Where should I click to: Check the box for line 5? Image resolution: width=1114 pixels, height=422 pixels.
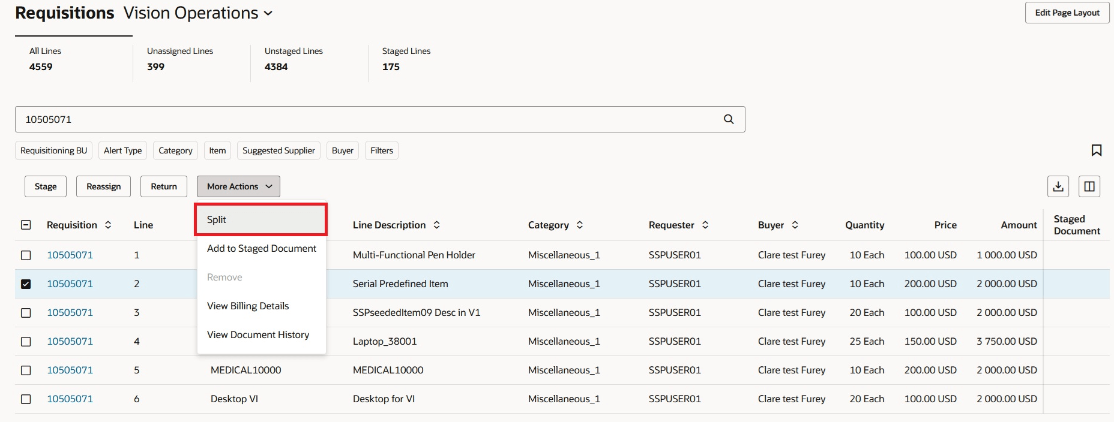coord(26,370)
